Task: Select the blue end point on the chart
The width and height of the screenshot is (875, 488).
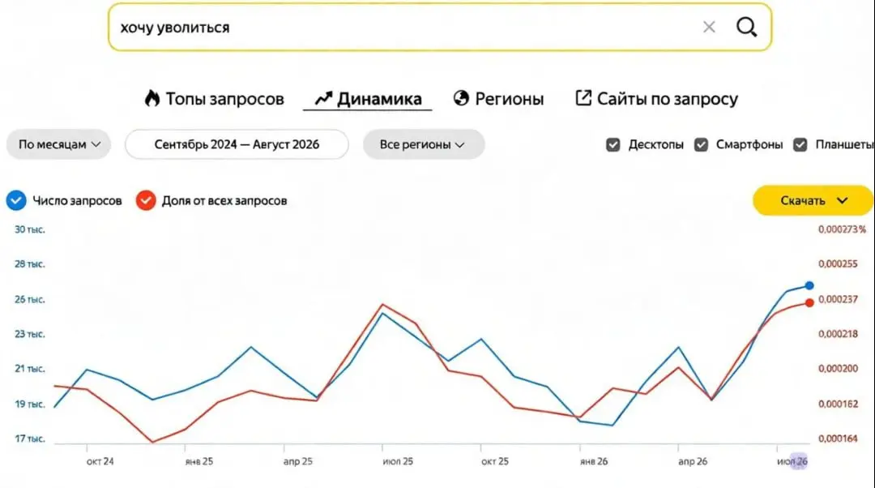Action: click(x=809, y=285)
